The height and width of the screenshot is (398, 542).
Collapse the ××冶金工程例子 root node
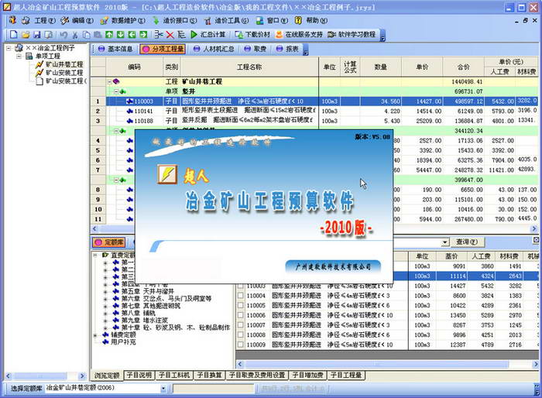[x=9, y=48]
